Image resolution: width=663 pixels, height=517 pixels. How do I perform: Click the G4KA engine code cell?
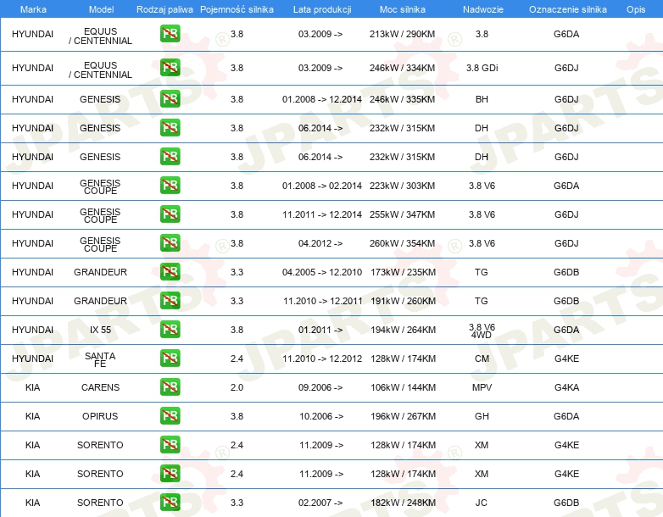coord(566,387)
